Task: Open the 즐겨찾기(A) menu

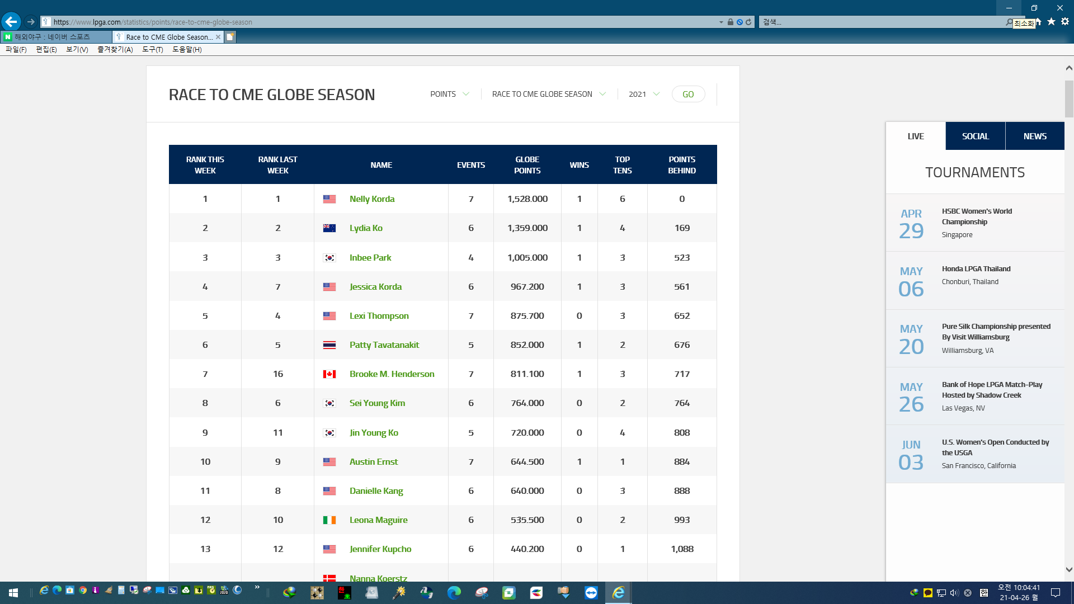Action: 115,50
